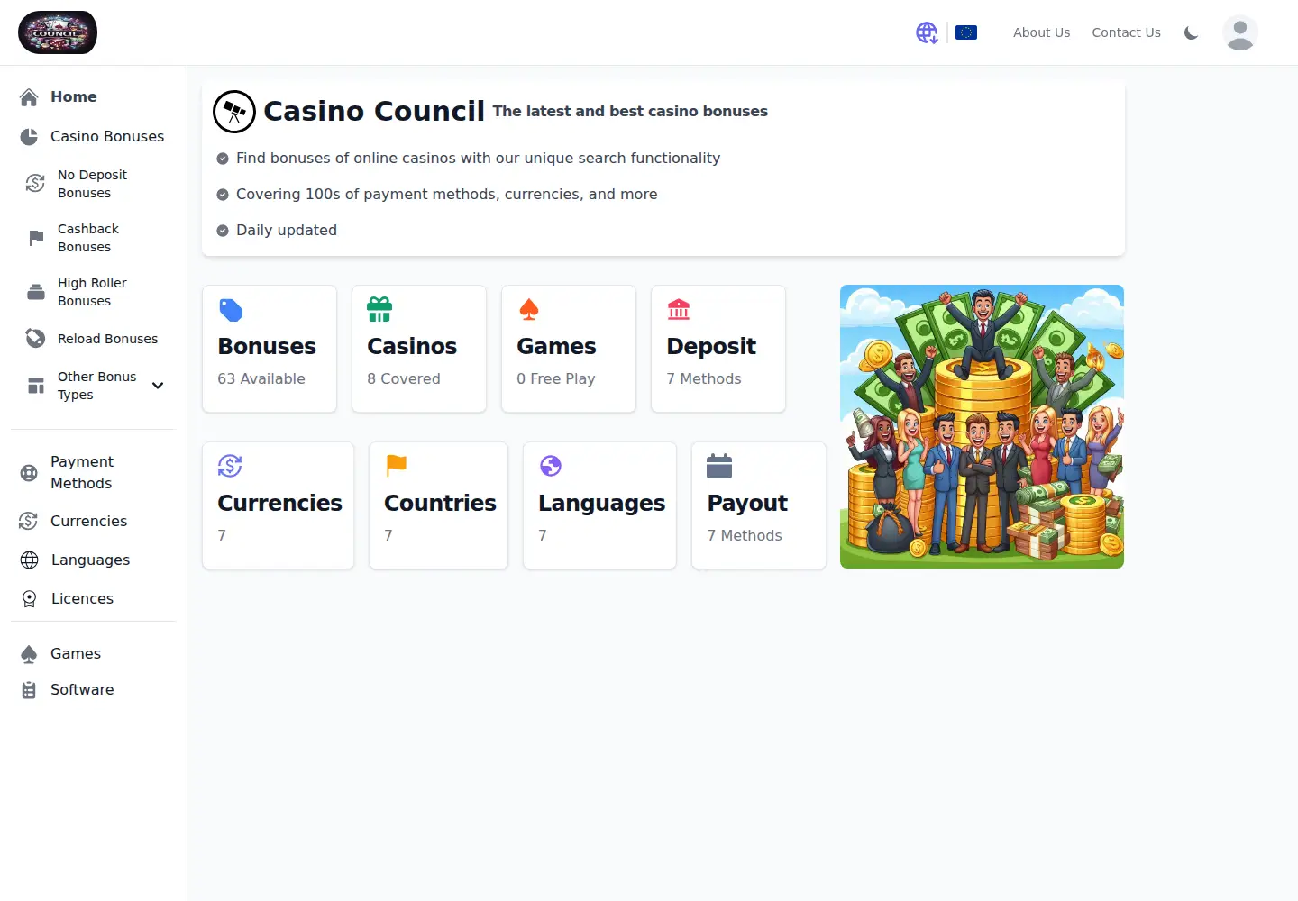Click the High Roller Bonuses icon
Screen dimensions: 1298x901
pos(36,292)
